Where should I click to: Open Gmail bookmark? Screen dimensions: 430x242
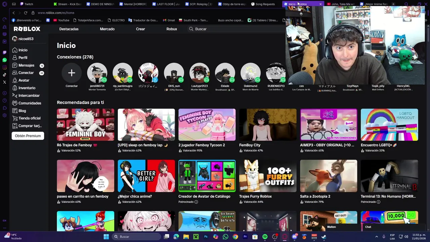(x=169, y=20)
